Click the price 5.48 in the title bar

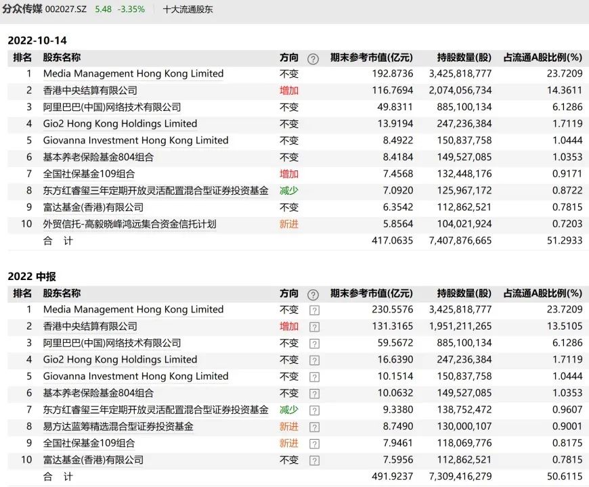tap(104, 9)
